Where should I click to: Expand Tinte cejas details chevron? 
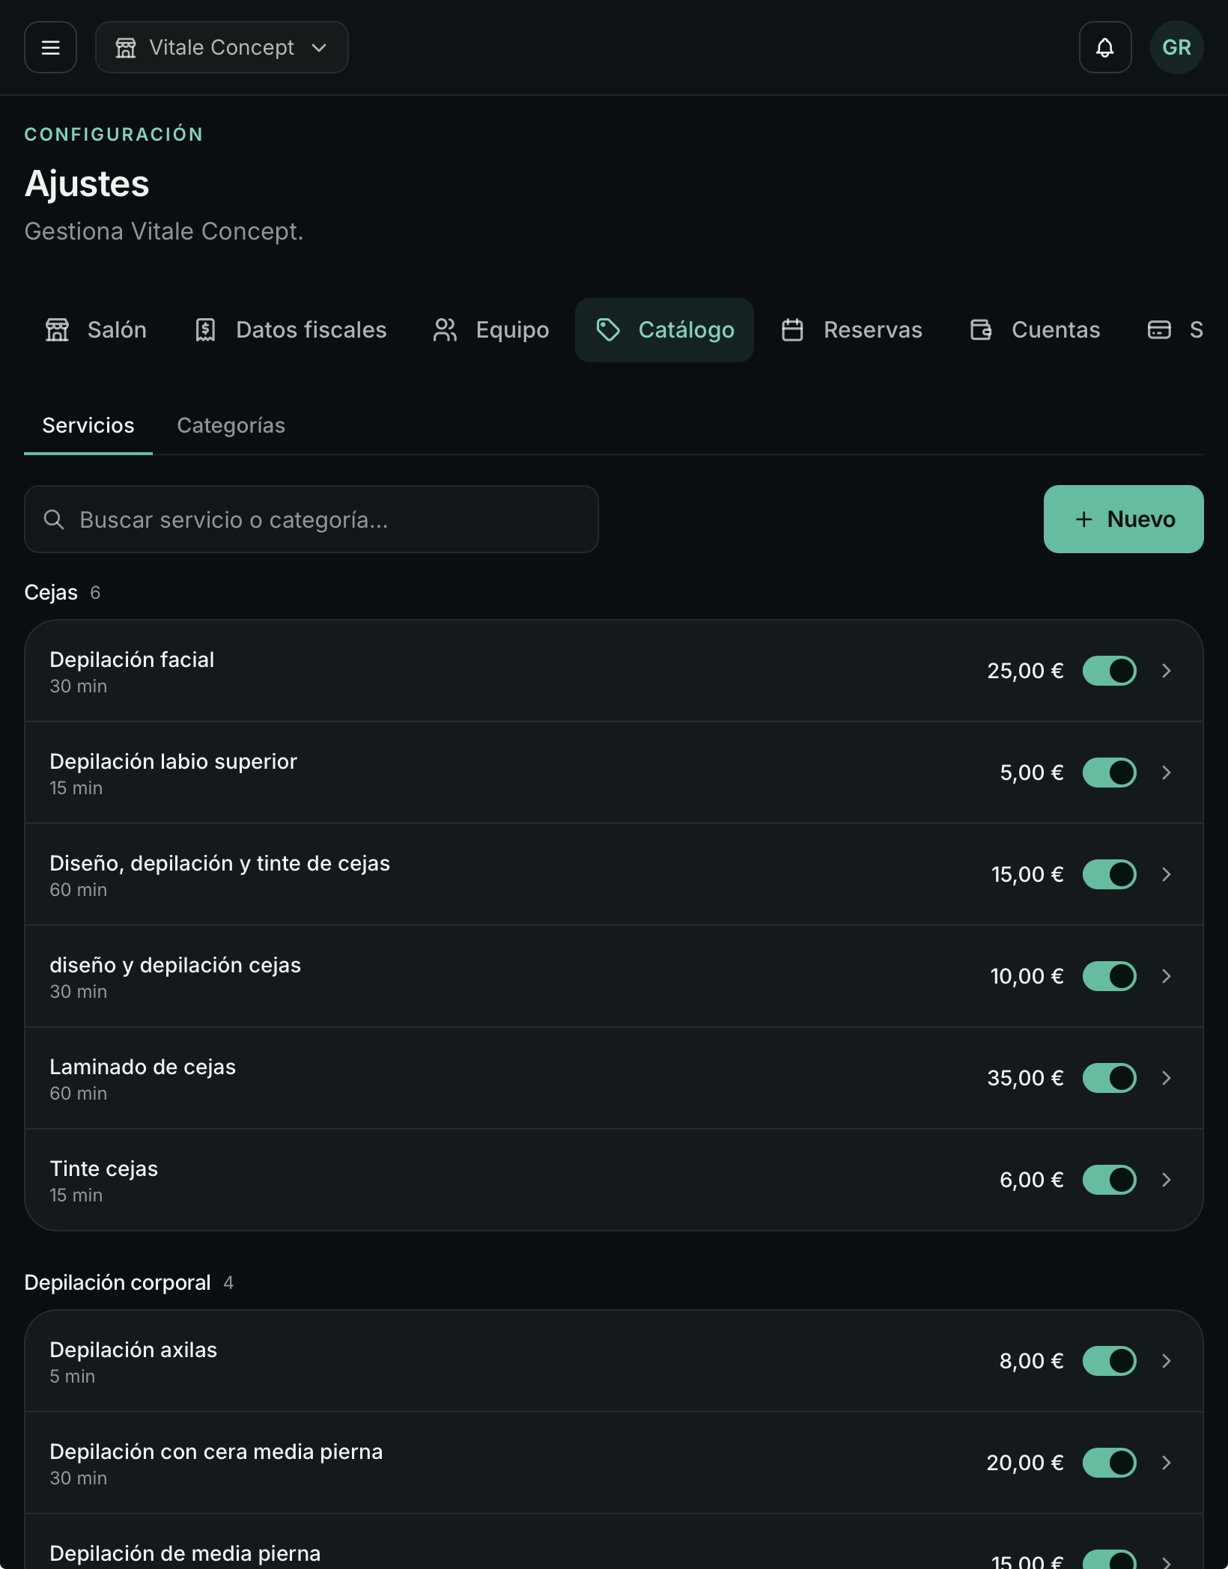[x=1166, y=1180]
